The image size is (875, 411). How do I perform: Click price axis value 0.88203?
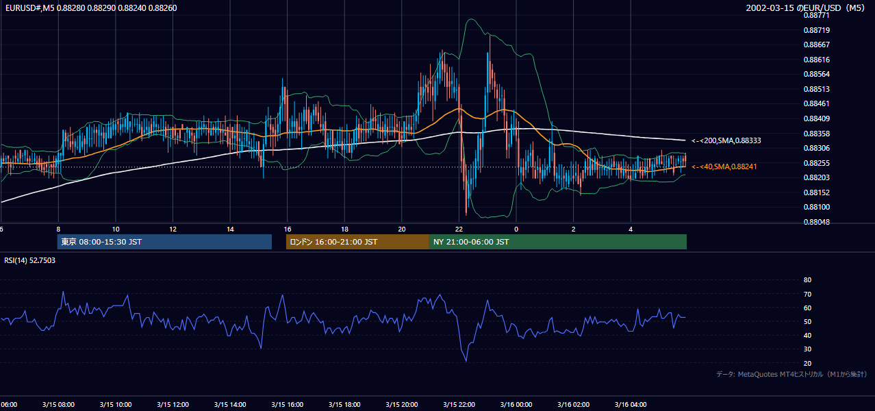click(x=816, y=177)
